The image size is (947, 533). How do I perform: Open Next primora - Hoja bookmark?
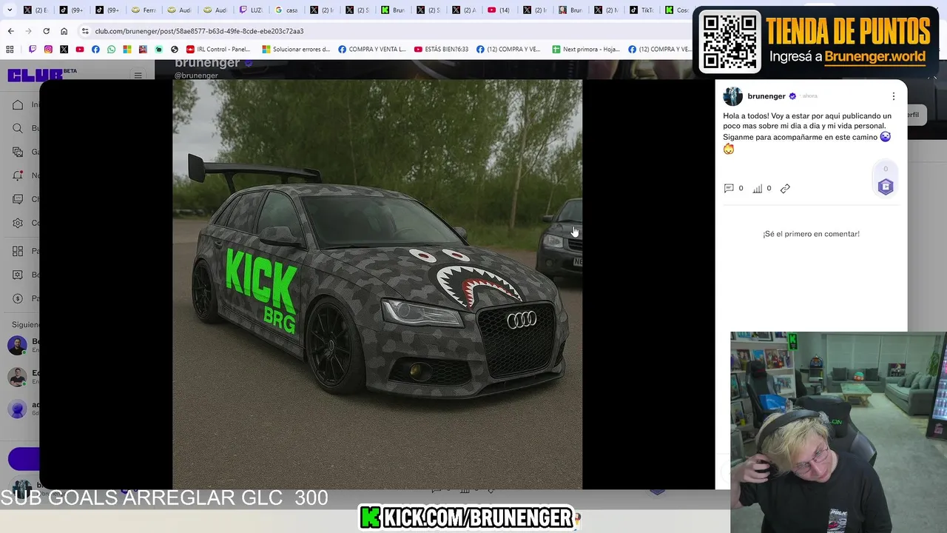(586, 50)
